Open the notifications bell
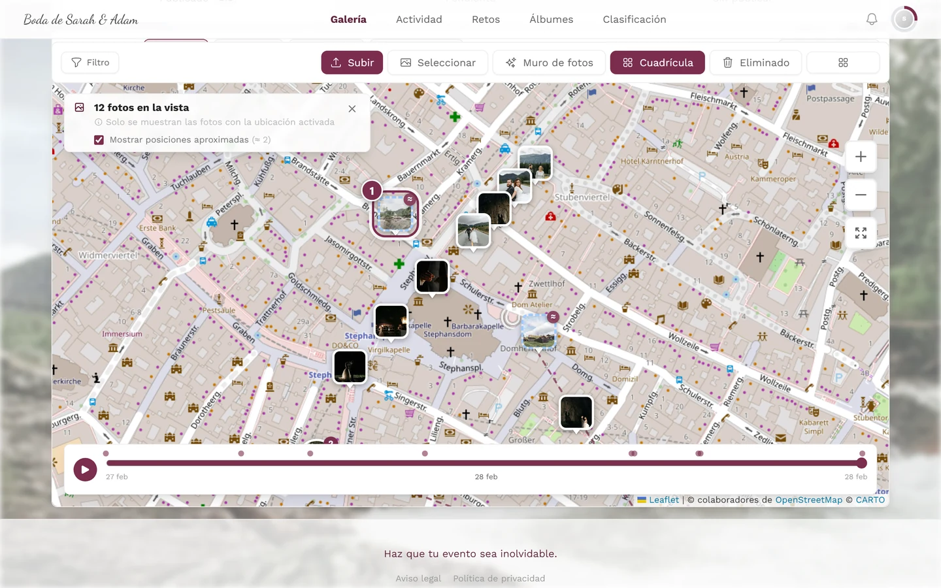The image size is (941, 588). pos(872,20)
